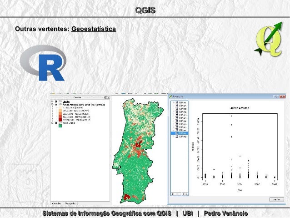Select the Limite layer name
This screenshot has height=218, width=290.
coord(66,101)
